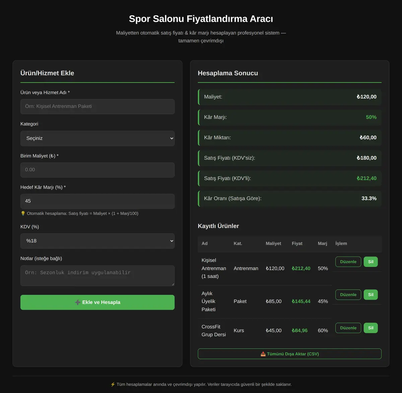The image size is (402, 393).
Task: Click the Kâr Marjı result value 50%
Action: [x=371, y=117]
